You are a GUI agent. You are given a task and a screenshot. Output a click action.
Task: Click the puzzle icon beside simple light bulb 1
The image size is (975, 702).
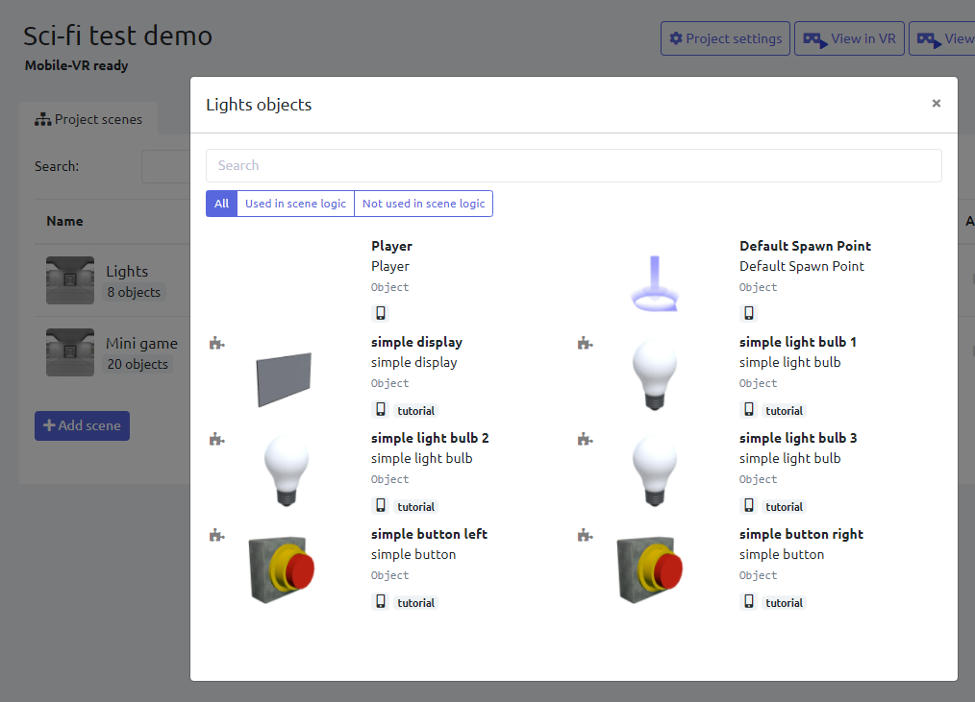point(585,343)
